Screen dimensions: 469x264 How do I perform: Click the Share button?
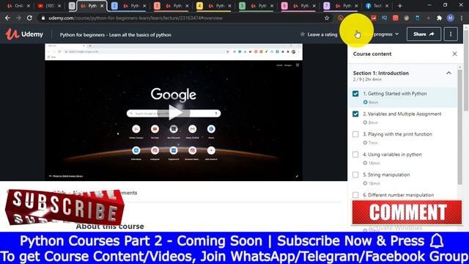coord(424,34)
